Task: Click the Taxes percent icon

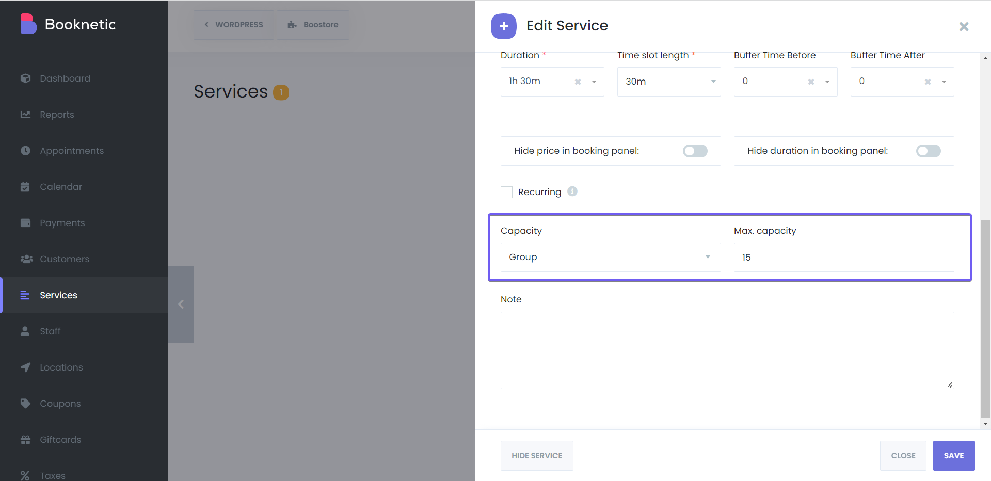Action: 25,475
